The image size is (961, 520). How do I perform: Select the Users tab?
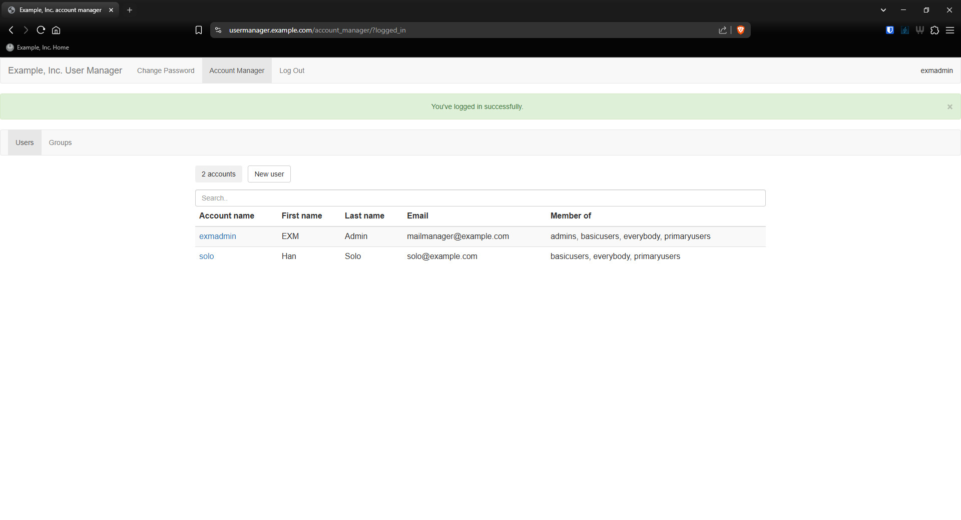click(25, 142)
